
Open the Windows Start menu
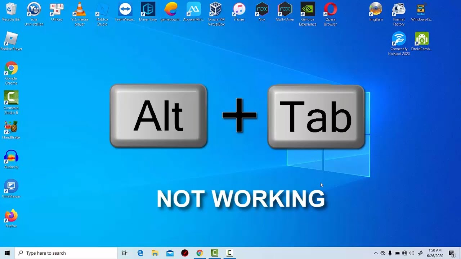[x=7, y=253]
